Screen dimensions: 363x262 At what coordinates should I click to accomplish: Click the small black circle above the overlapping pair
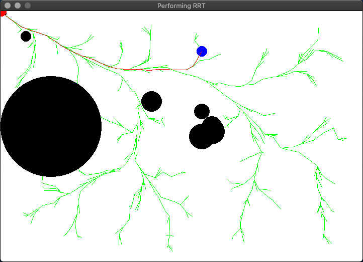202,111
